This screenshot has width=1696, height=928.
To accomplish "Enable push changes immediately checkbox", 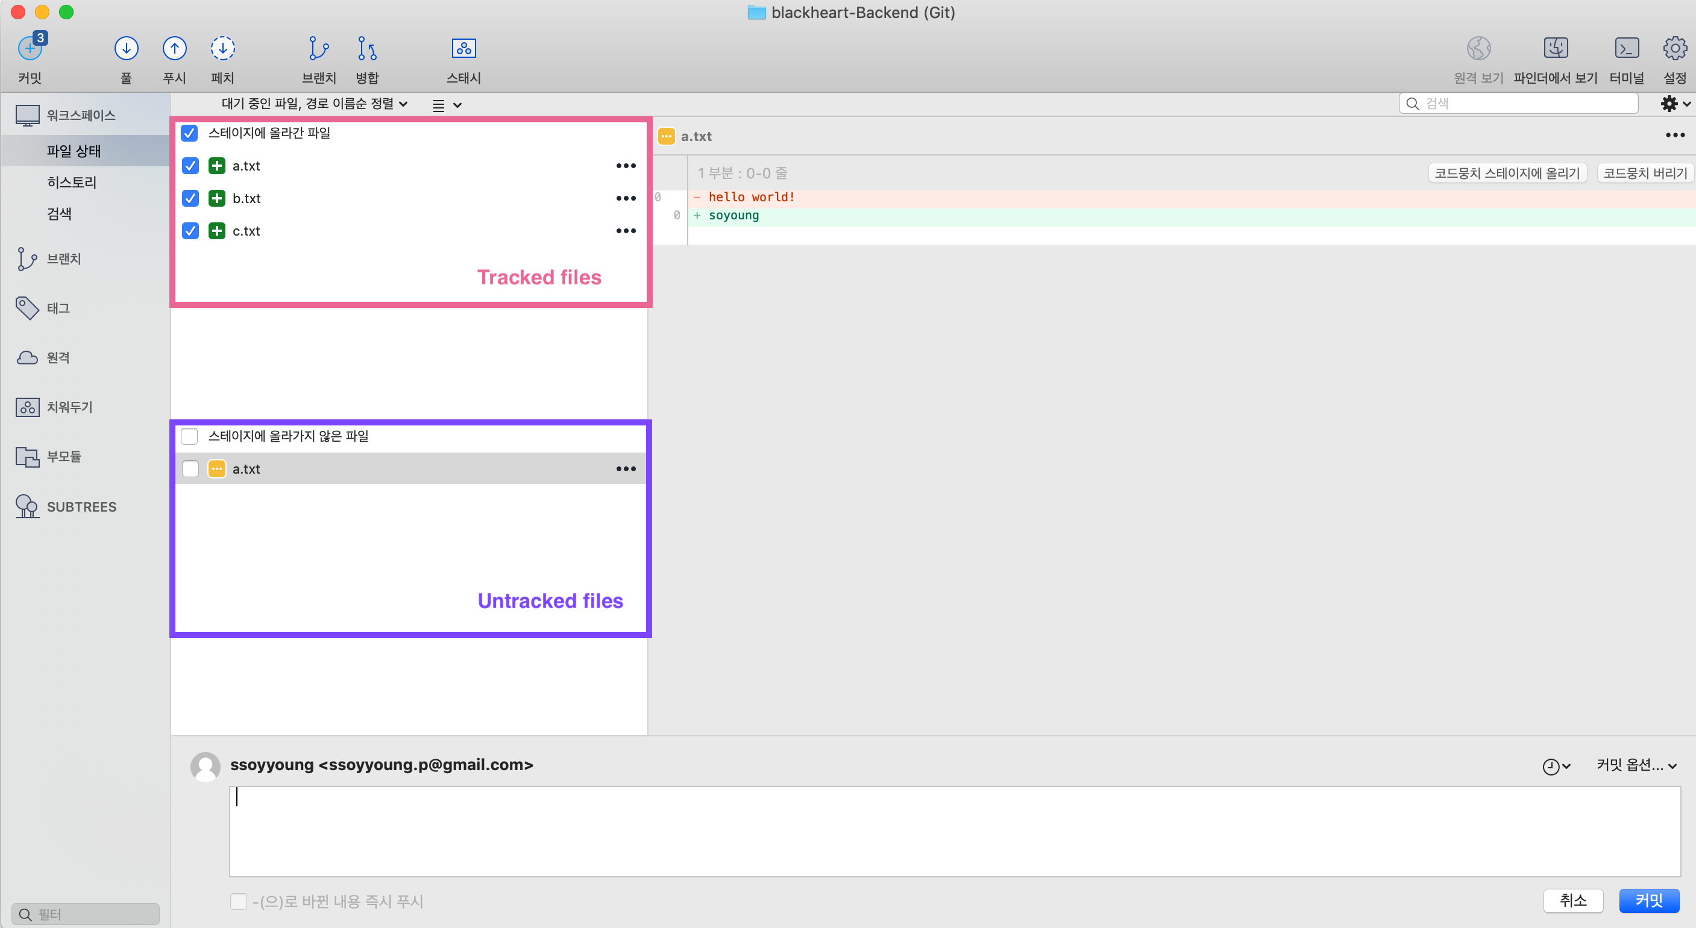I will tap(238, 901).
